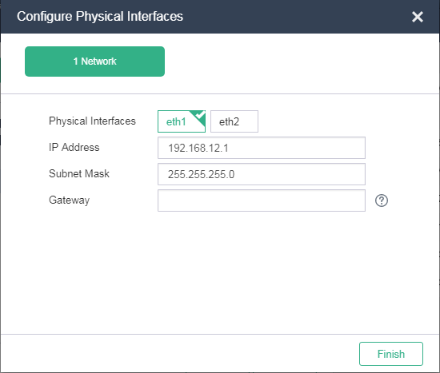
Task: Complete setup with the Finish link
Action: coord(391,354)
